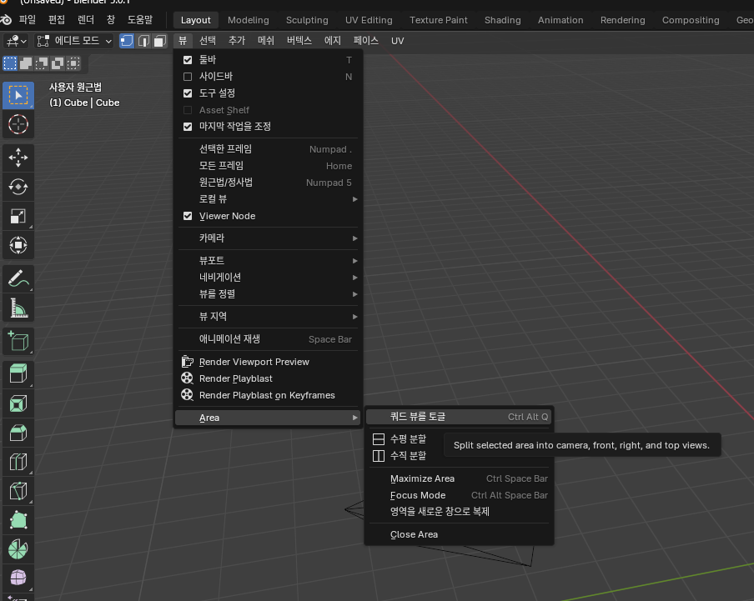The height and width of the screenshot is (601, 754).
Task: Open the 메쉬 header menu
Action: [x=266, y=41]
